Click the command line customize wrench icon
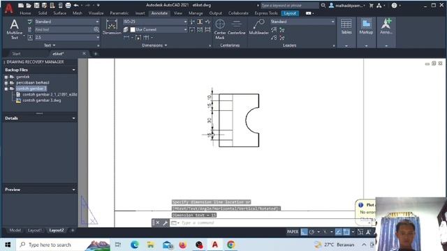Viewport: 447px width, 251px height. click(165, 223)
